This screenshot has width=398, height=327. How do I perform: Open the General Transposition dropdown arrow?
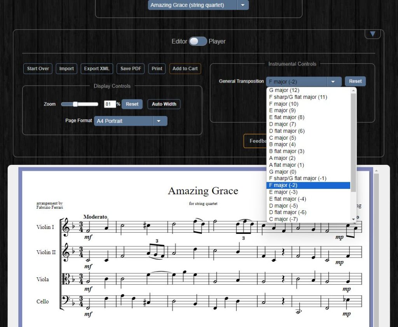[x=333, y=81]
